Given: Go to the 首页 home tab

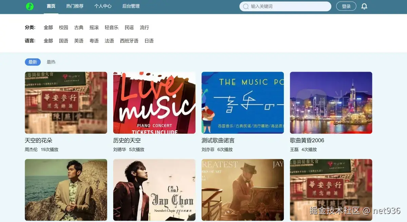Looking at the screenshot, I should pyautogui.click(x=51, y=6).
